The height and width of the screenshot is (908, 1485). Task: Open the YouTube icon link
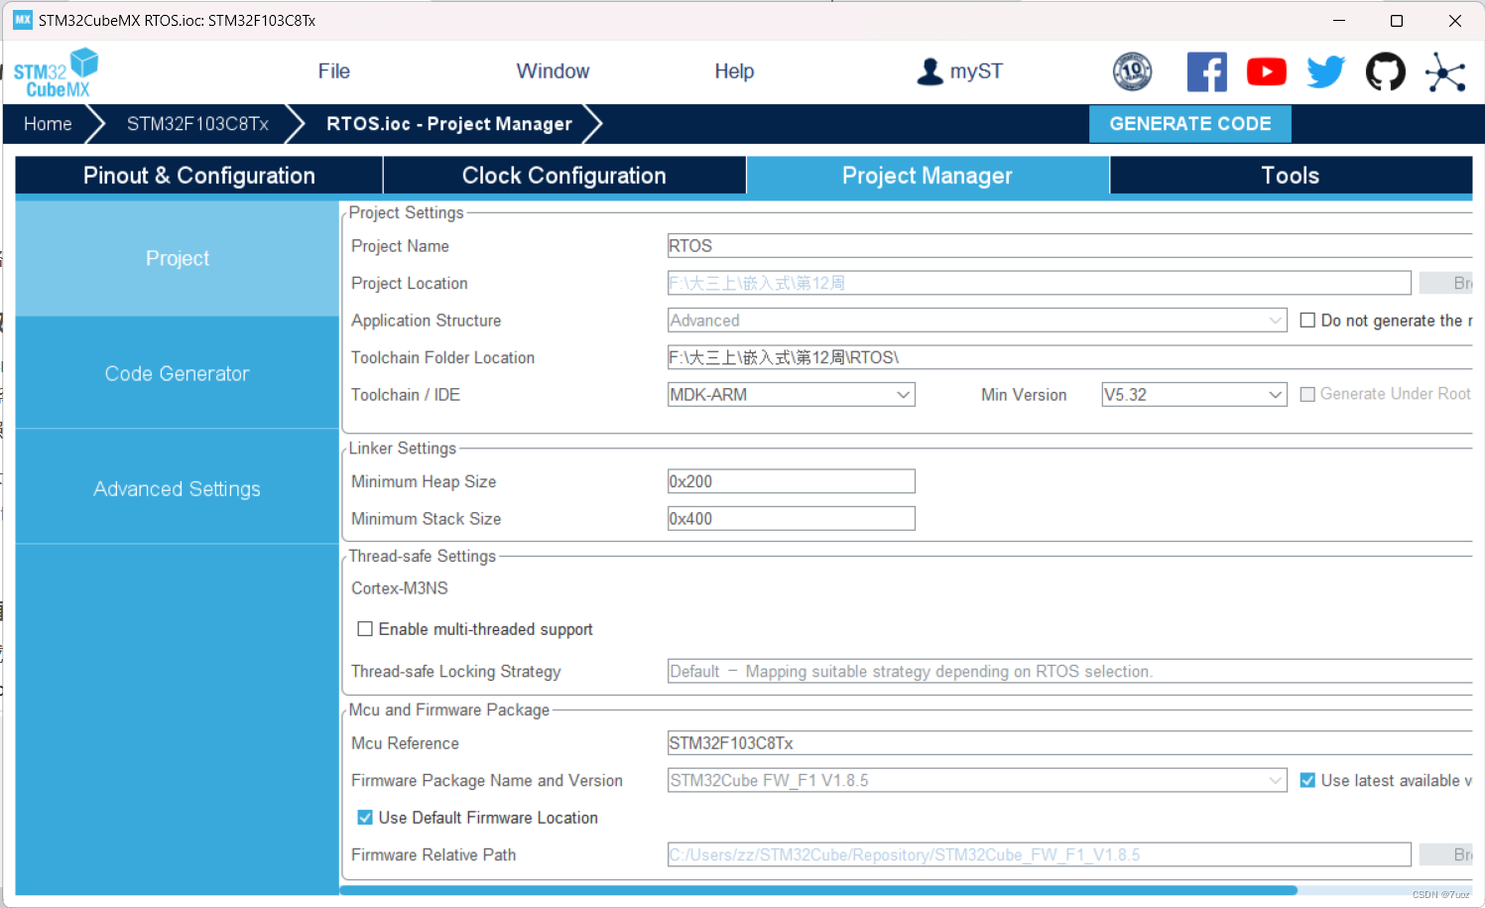(1267, 71)
